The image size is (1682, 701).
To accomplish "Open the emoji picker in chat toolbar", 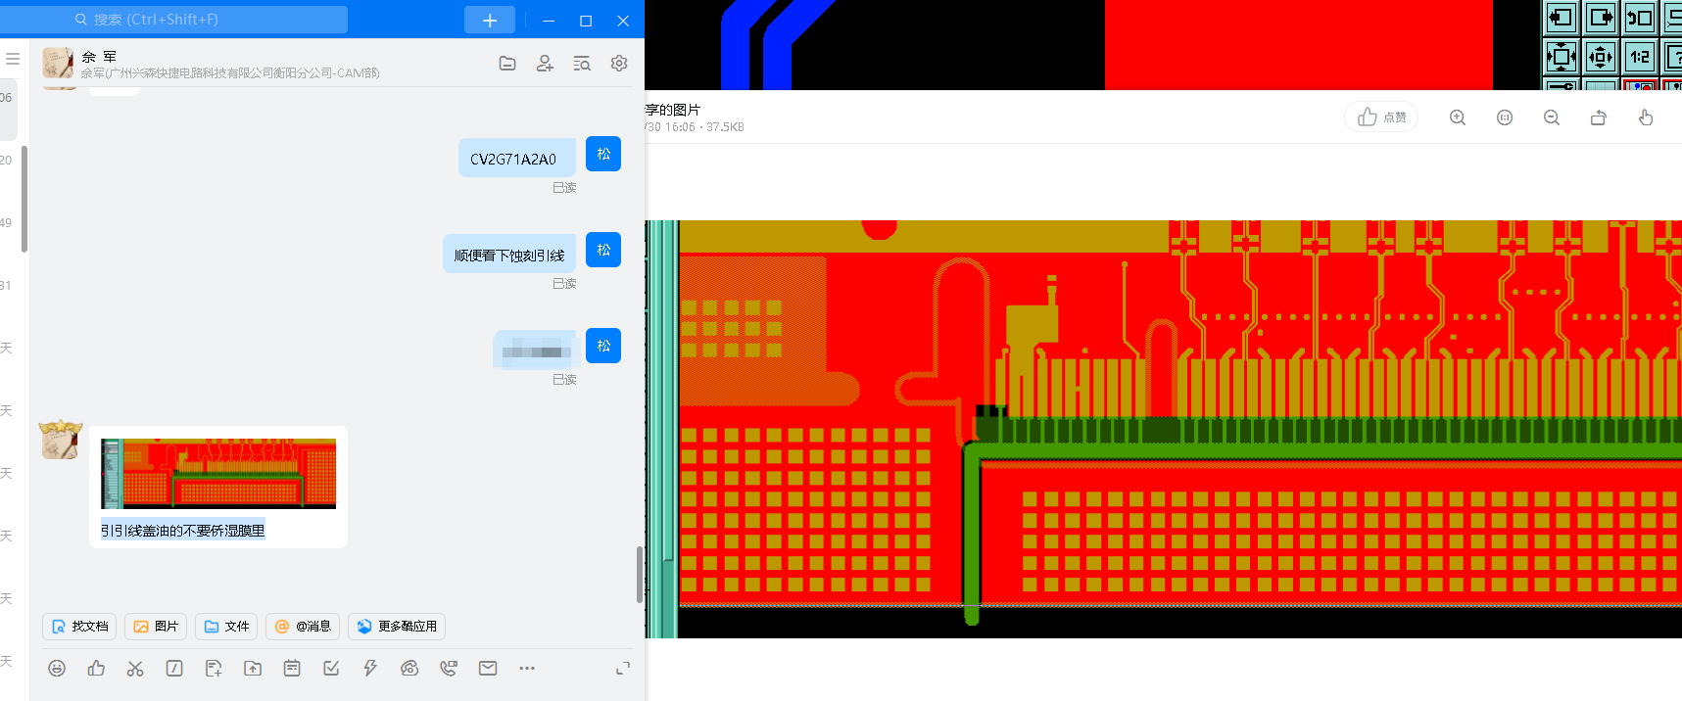I will point(57,668).
